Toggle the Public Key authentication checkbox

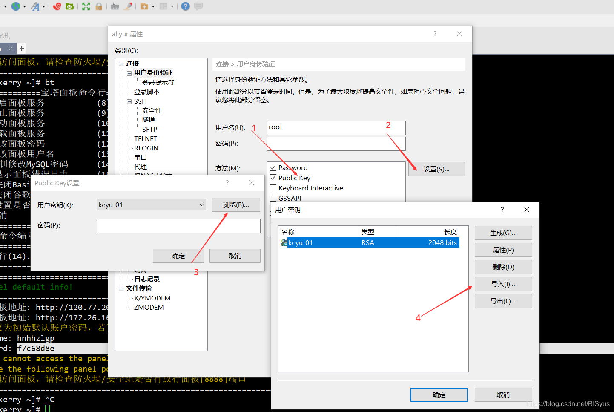pos(273,178)
